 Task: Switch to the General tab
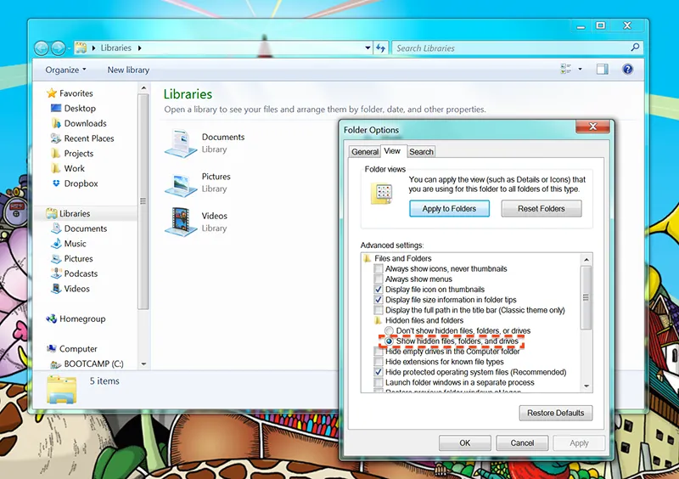365,152
